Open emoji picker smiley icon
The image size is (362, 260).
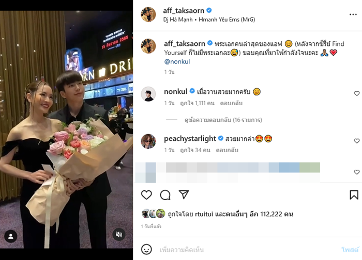click(x=146, y=249)
